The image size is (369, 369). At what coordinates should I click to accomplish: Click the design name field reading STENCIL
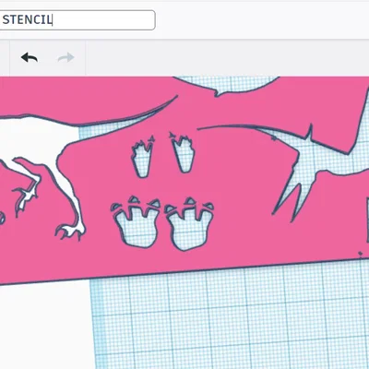(x=77, y=20)
